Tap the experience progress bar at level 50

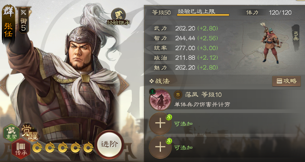pyautogui.click(x=203, y=15)
